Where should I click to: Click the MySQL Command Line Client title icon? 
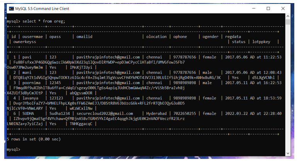(11, 9)
